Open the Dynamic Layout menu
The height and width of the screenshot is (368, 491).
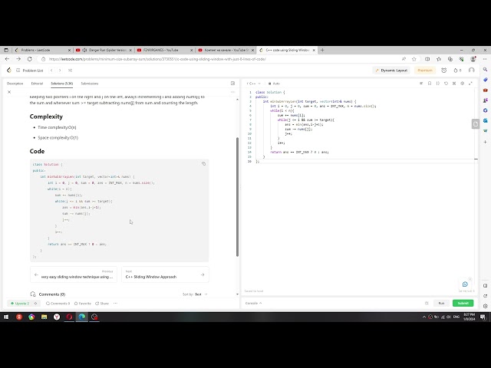point(391,71)
